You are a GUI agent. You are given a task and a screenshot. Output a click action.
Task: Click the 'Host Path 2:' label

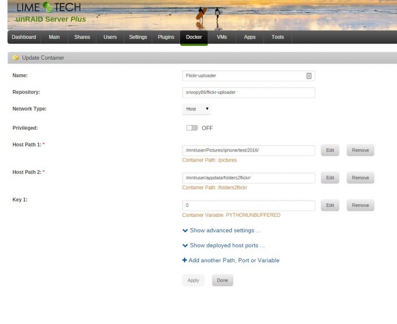[x=27, y=172]
